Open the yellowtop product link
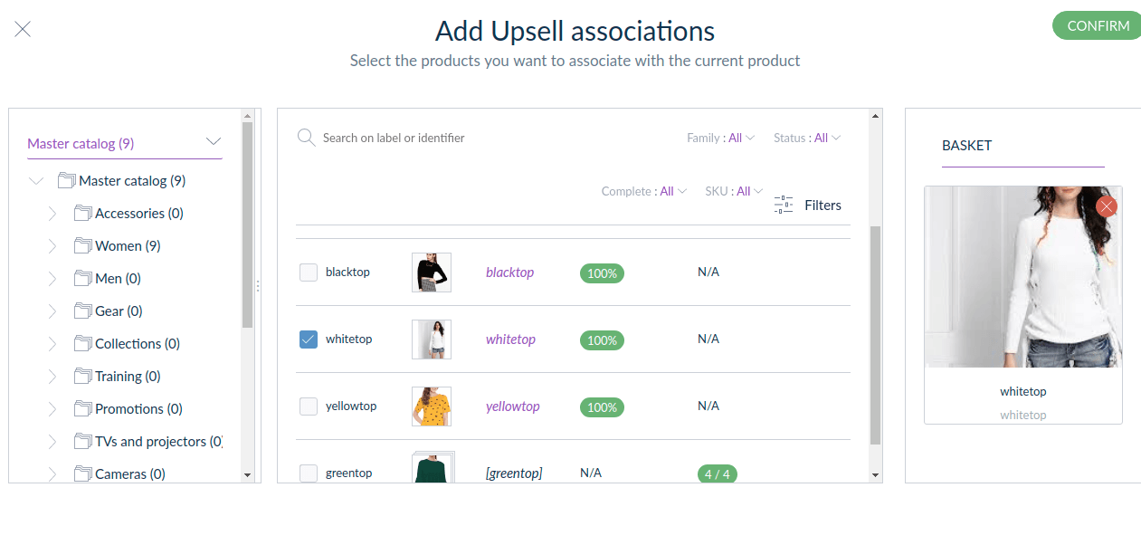Viewport: 1141px width, 545px height. coord(512,406)
